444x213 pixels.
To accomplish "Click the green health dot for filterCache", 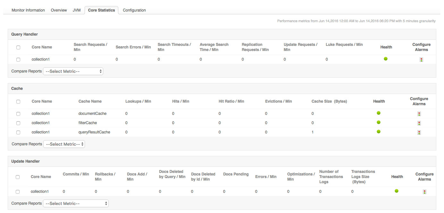I will (379, 122).
